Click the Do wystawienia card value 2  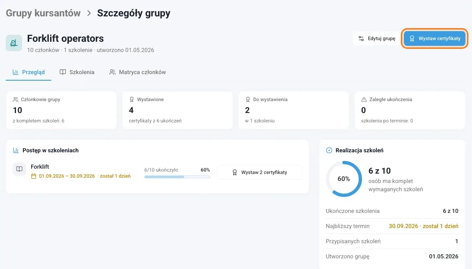247,110
